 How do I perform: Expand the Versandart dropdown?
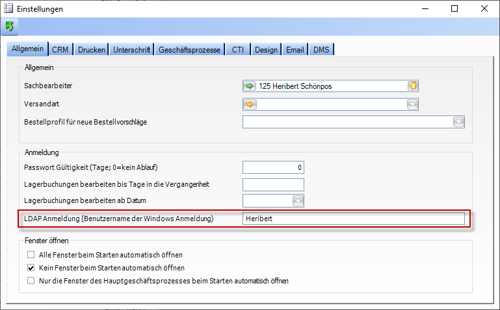pos(412,104)
